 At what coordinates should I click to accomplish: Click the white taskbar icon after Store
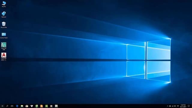coord(32,106)
